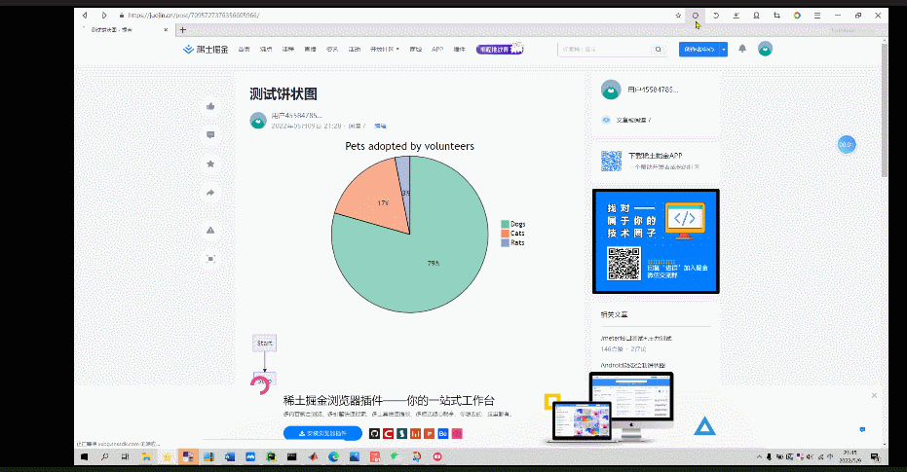Open Windows taskbar search
The image size is (907, 472).
tap(104, 457)
